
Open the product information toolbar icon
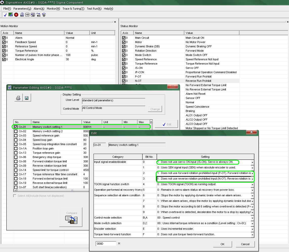[x=22, y=15]
